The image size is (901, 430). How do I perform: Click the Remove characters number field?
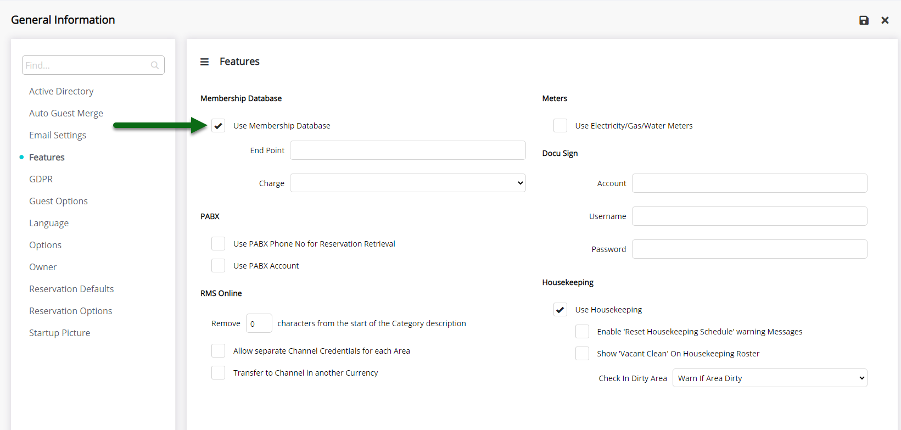[x=259, y=323]
